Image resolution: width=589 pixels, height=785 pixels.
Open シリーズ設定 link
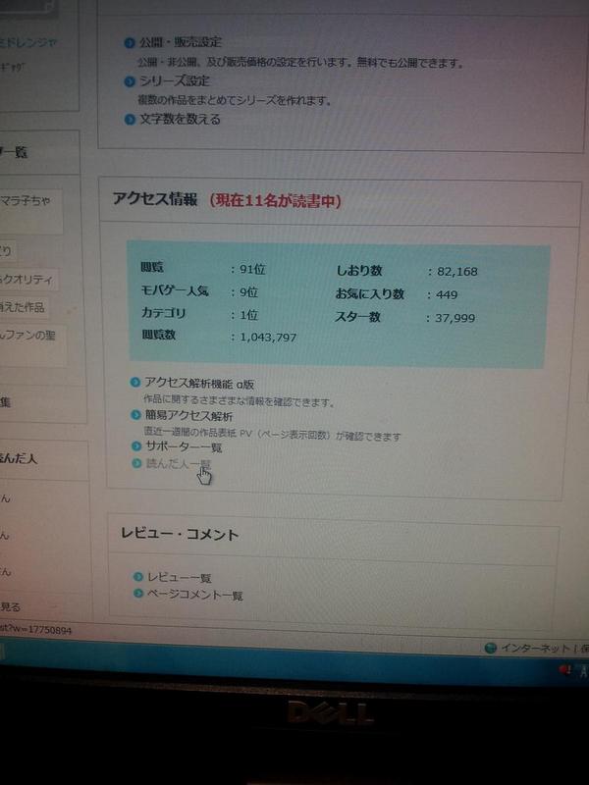pyautogui.click(x=175, y=81)
